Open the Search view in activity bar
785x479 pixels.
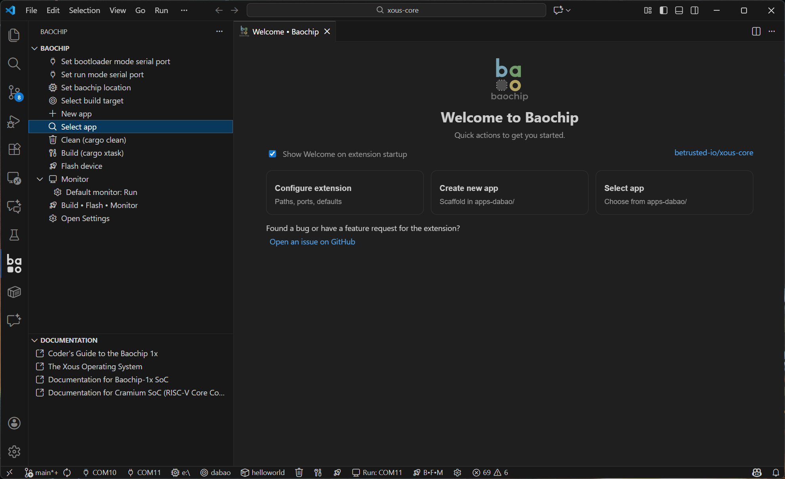point(14,64)
